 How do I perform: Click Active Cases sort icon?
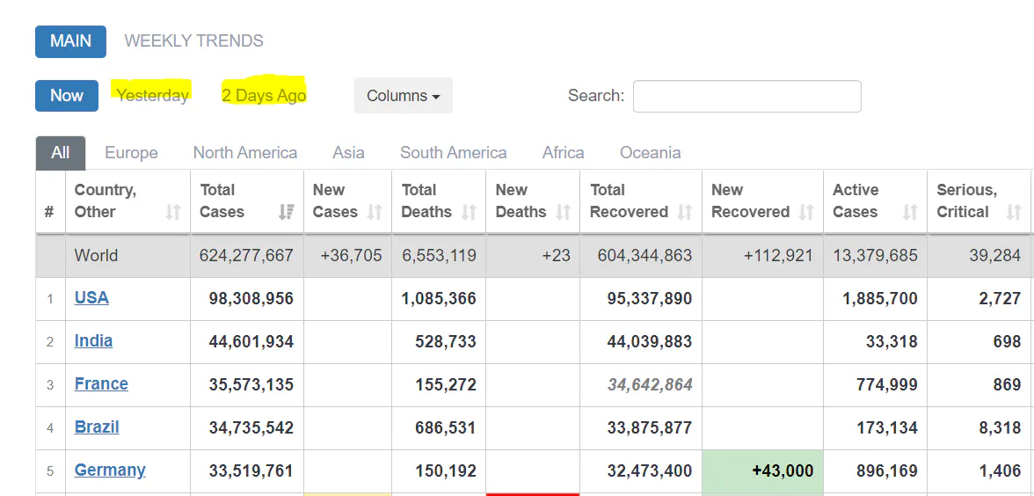[x=909, y=212]
